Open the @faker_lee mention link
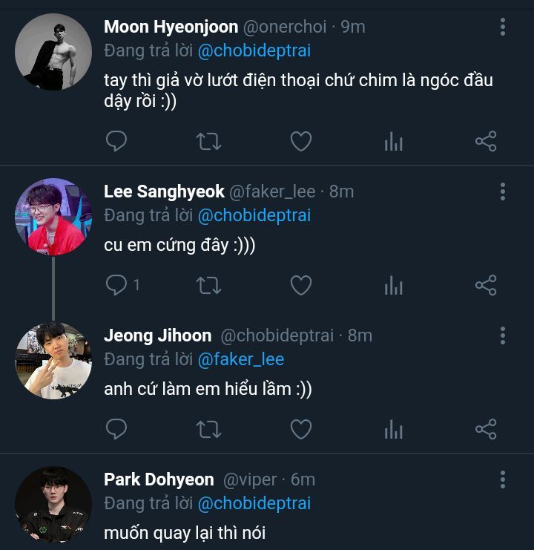534x550 pixels. pyautogui.click(x=241, y=359)
